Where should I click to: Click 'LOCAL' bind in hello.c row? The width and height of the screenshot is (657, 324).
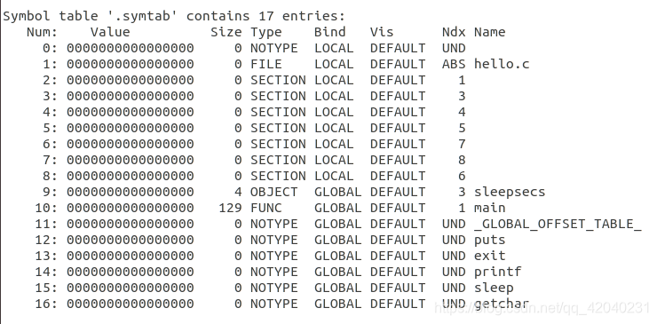[334, 64]
